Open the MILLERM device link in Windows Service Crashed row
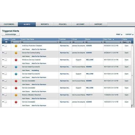The height and width of the screenshot is (135, 135). (90, 60)
